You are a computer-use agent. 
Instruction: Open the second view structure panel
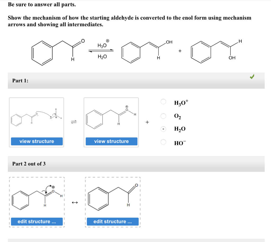point(111,141)
